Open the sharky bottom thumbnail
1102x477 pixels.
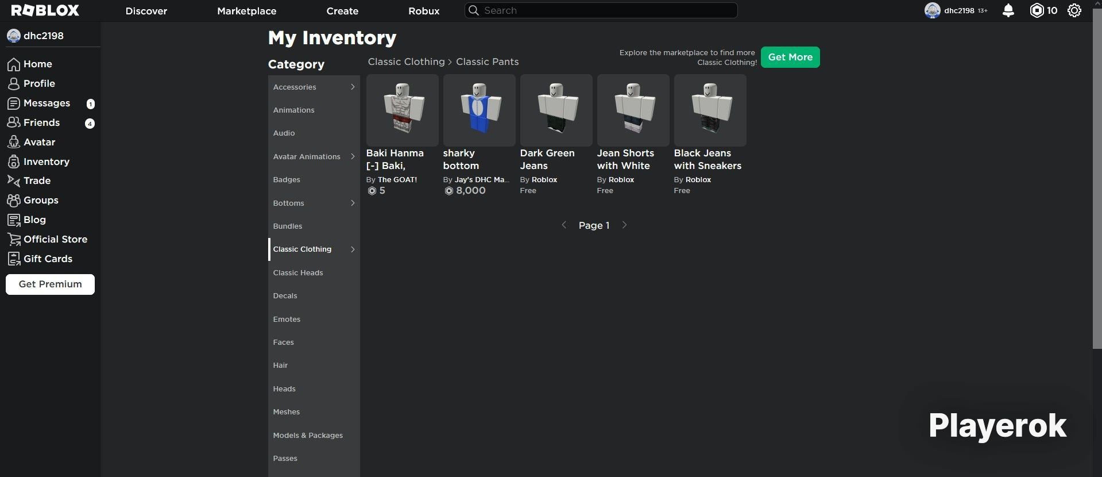480,110
